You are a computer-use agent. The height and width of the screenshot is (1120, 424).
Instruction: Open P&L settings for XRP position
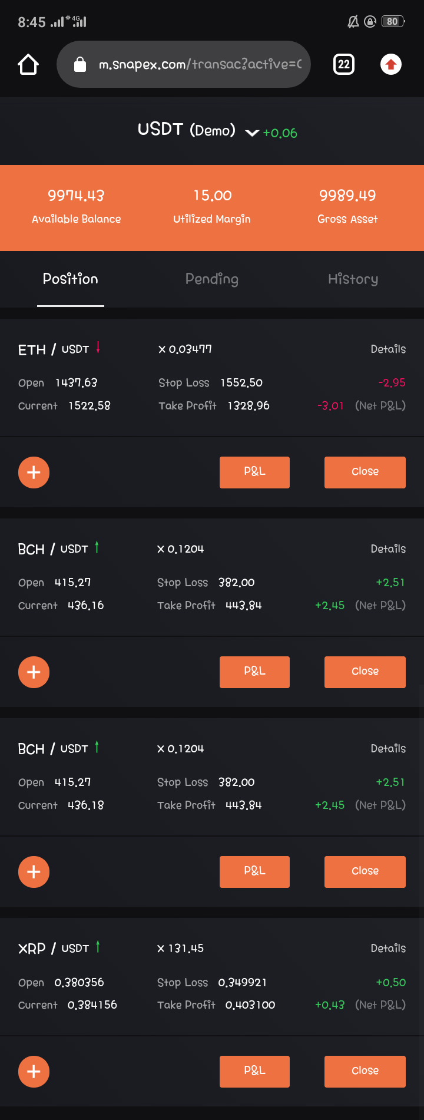[254, 1072]
